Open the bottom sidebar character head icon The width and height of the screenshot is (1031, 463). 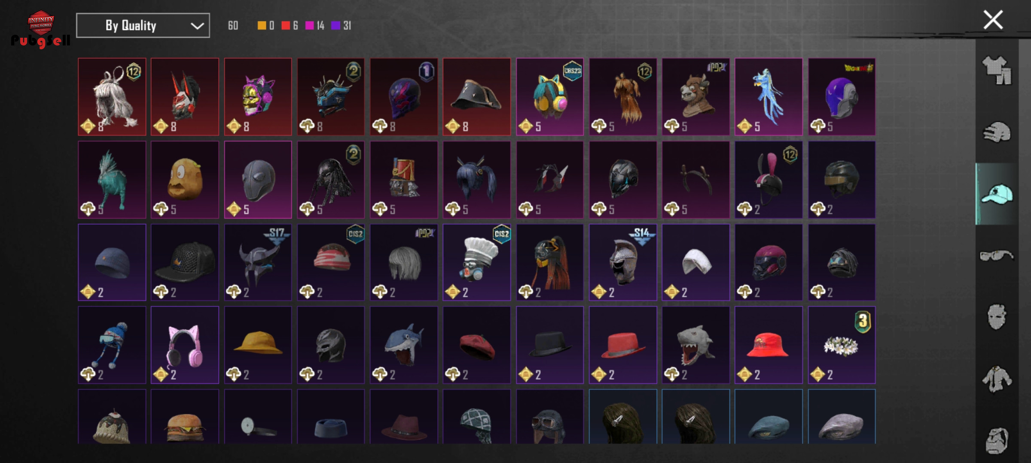(997, 440)
